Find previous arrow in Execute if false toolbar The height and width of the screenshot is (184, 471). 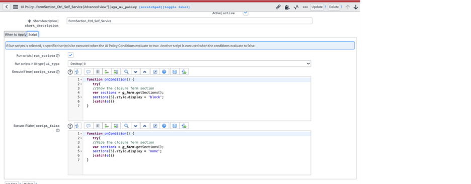(x=144, y=126)
